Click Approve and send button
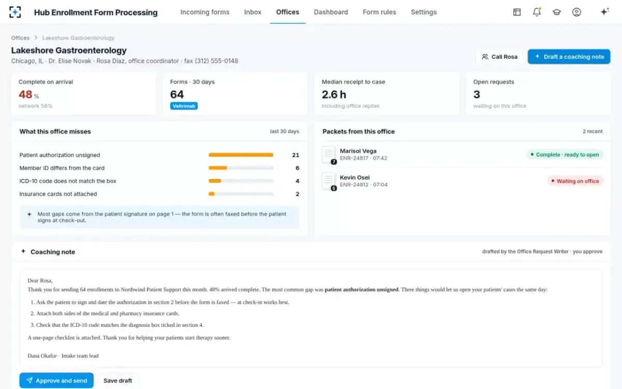Image resolution: width=622 pixels, height=389 pixels. 56,380
